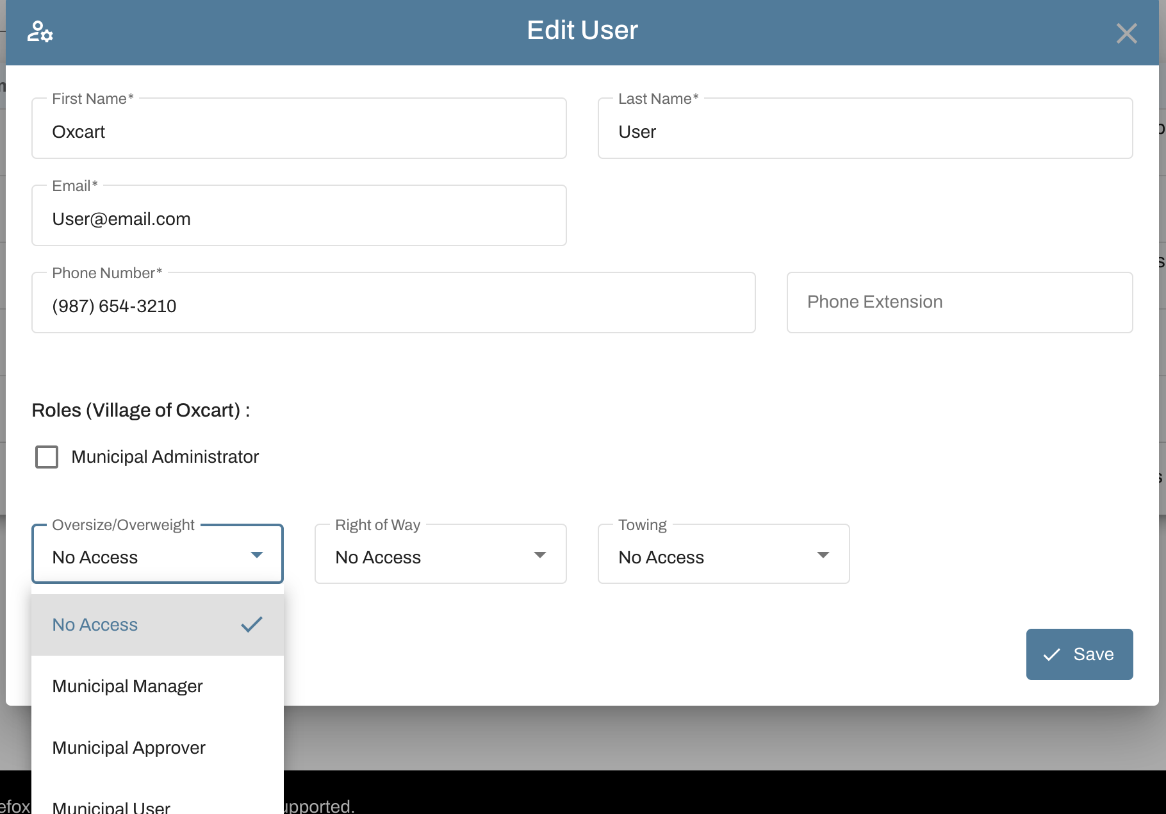The height and width of the screenshot is (814, 1166).
Task: Click the Phone Number input field
Action: [393, 303]
